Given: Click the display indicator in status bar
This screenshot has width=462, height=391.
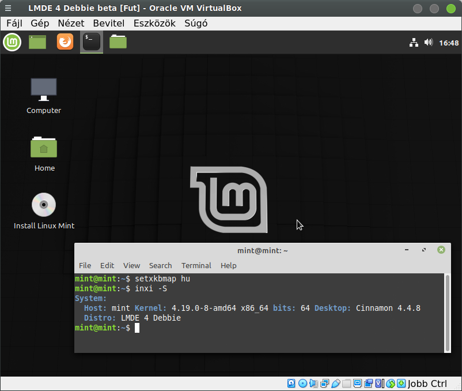Looking at the screenshot, I should coord(357,384).
